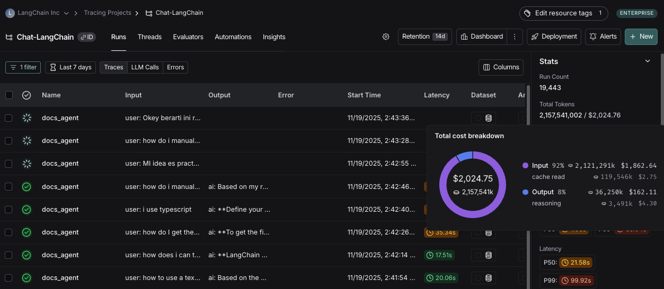Click dataset icon in 'Okey berarti ini r...' row
664x289 pixels.
[x=489, y=118]
